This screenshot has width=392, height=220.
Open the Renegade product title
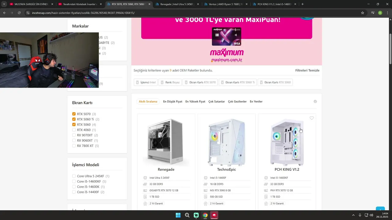[x=166, y=169]
